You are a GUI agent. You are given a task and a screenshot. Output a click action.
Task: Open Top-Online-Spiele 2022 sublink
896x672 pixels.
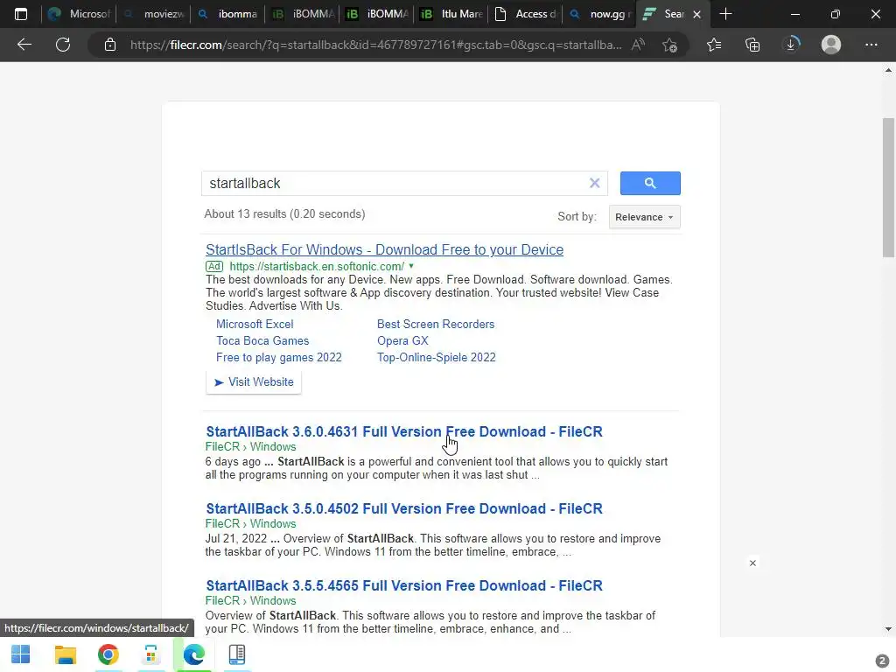click(x=436, y=357)
